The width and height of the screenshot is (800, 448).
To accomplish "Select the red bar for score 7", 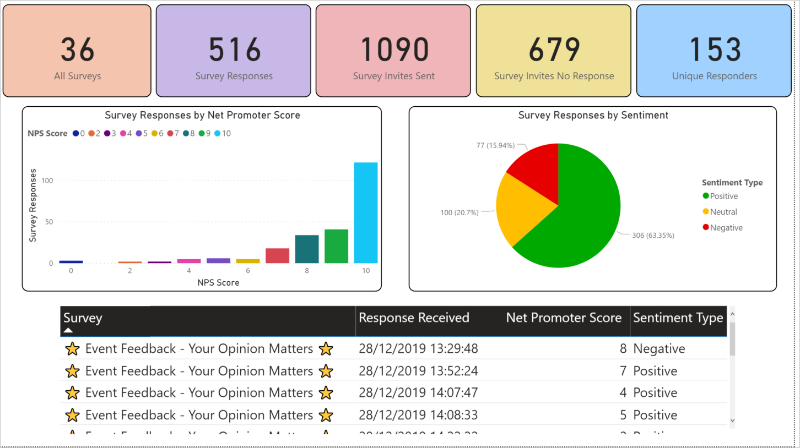I will [x=277, y=255].
